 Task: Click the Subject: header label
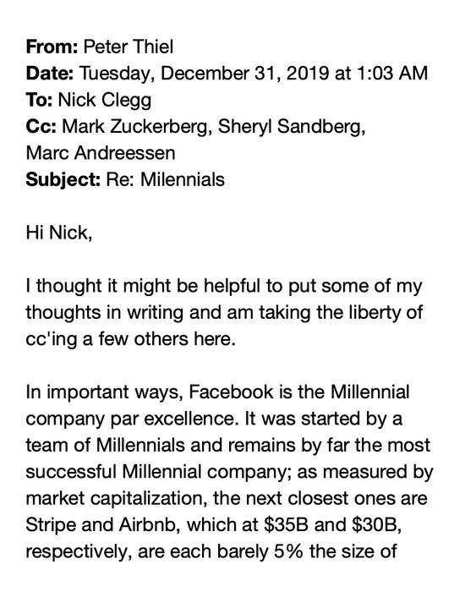click(63, 180)
